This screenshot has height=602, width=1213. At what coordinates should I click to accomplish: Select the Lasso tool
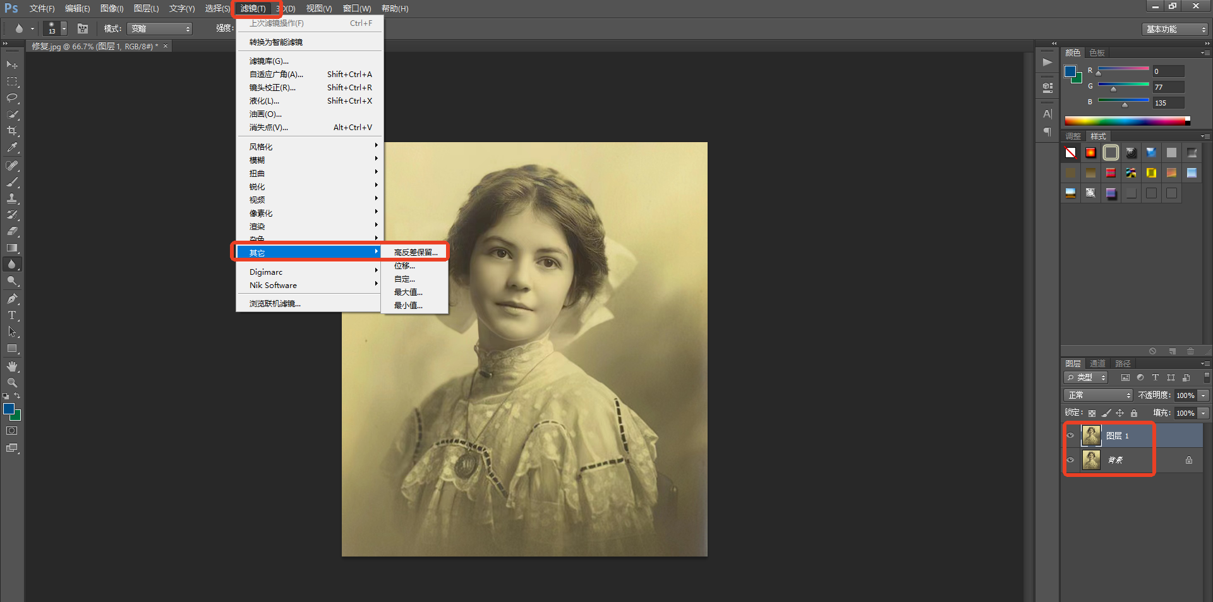pyautogui.click(x=12, y=99)
